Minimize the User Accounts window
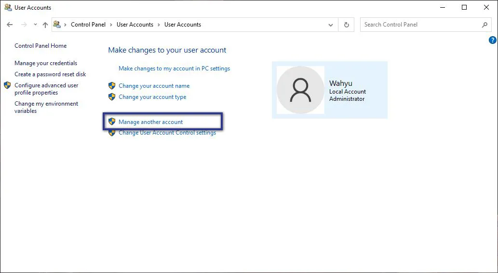The height and width of the screenshot is (273, 498). click(x=443, y=7)
